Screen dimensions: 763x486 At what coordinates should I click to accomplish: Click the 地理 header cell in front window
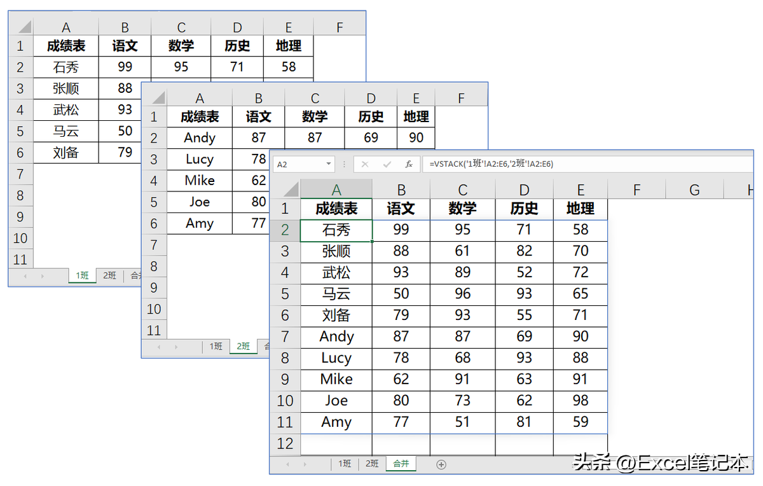pyautogui.click(x=581, y=209)
